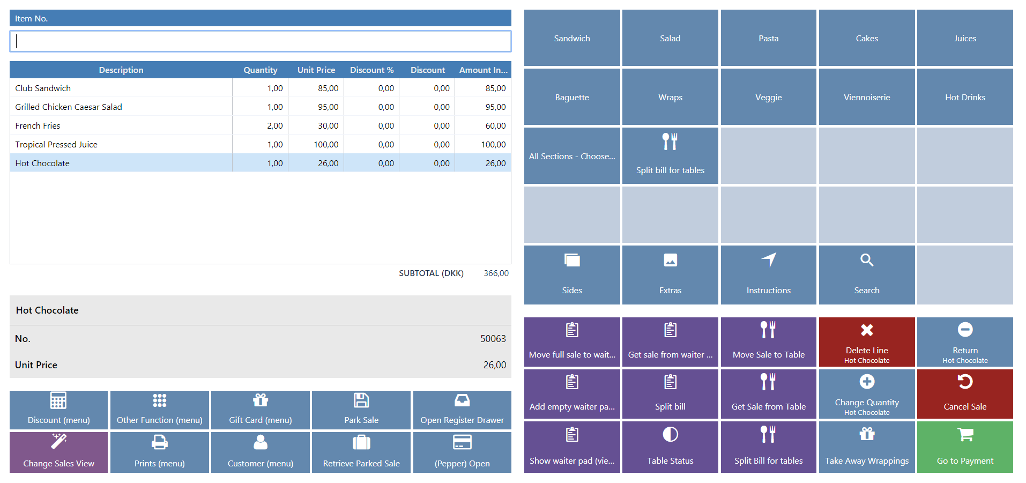Click the Park Sale save icon button
Screen dimensions: 1026x483
[x=361, y=410]
